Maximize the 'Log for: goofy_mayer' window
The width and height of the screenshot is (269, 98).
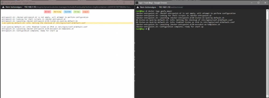(124, 3)
